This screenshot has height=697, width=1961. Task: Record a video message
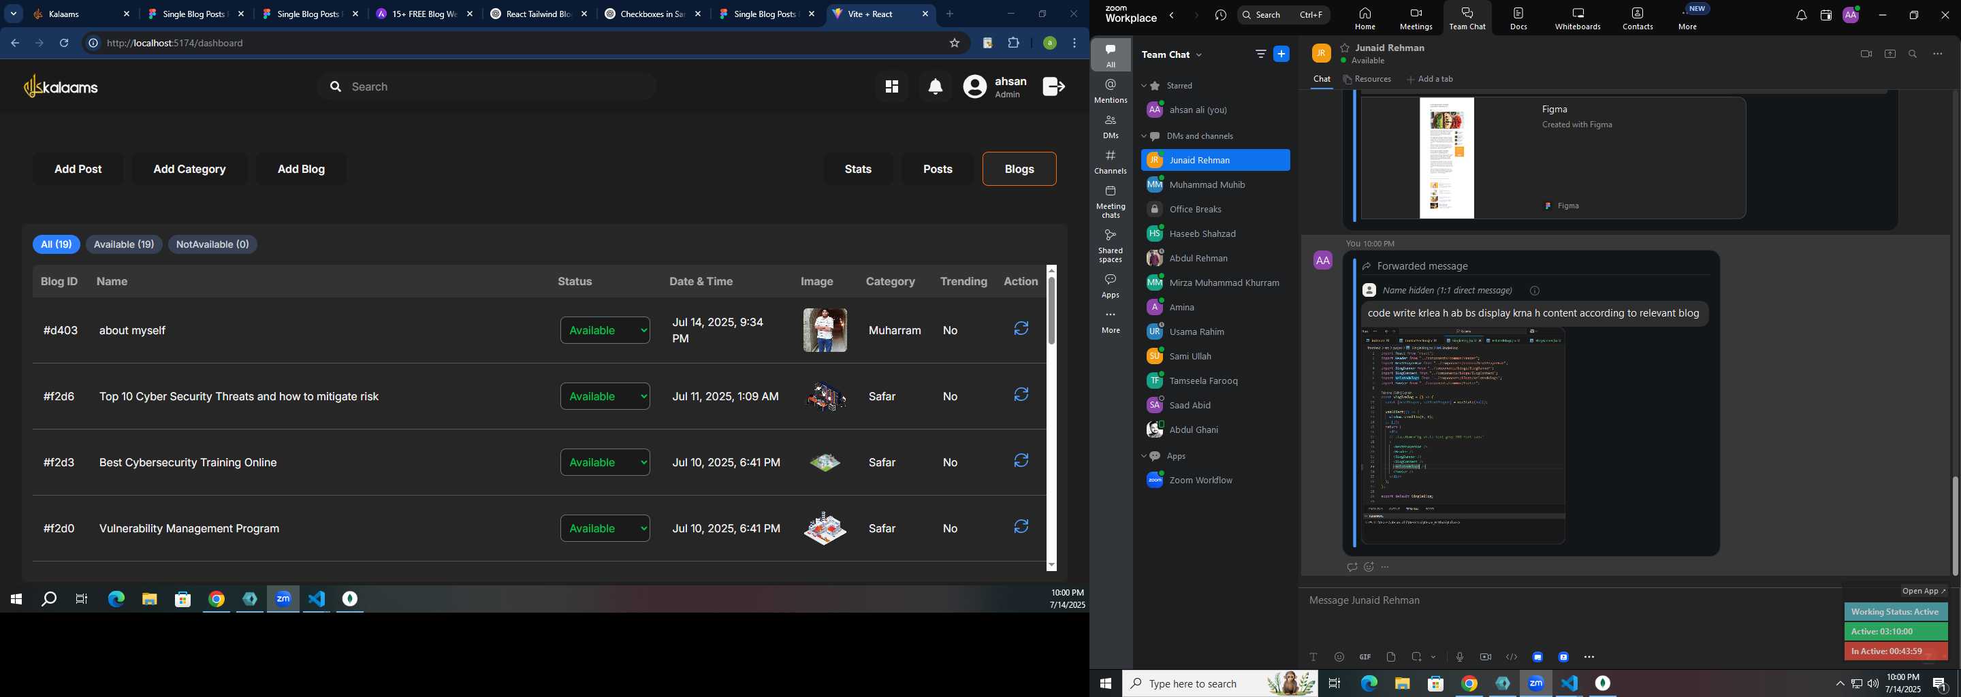click(1485, 657)
